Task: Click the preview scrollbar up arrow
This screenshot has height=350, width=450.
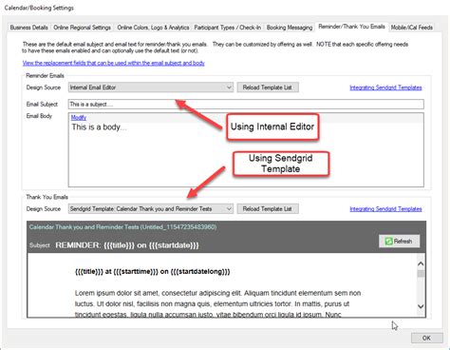Action: tap(421, 263)
